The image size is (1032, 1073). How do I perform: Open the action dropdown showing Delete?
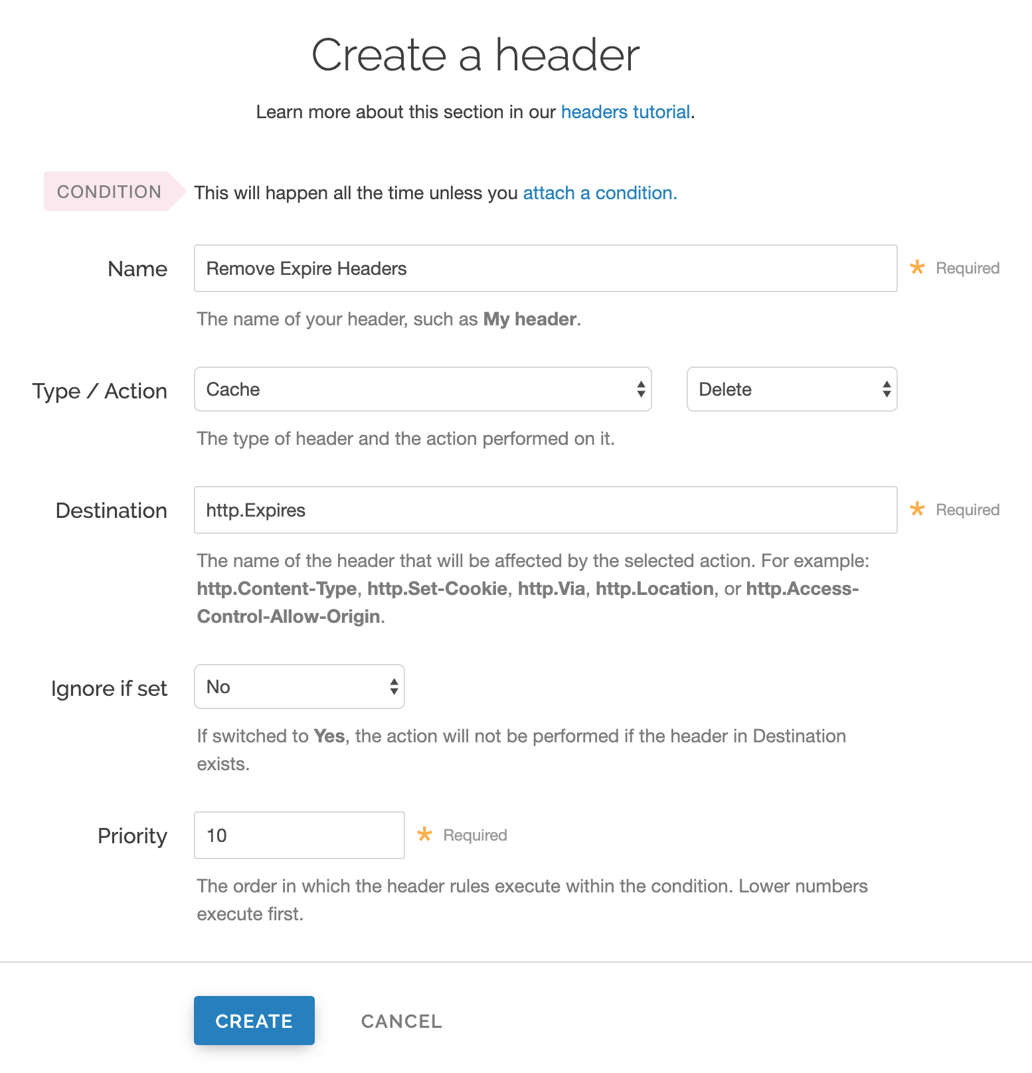790,389
